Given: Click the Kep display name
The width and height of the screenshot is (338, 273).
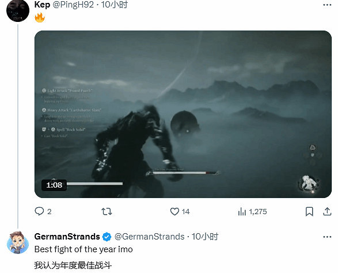Looking at the screenshot, I should point(42,5).
